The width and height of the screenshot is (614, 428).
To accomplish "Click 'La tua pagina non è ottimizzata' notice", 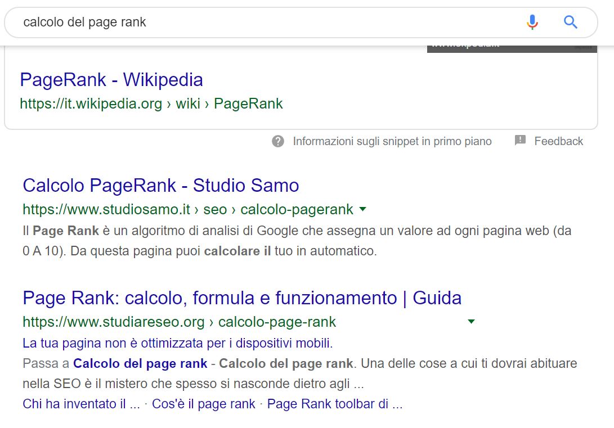I will click(x=178, y=343).
